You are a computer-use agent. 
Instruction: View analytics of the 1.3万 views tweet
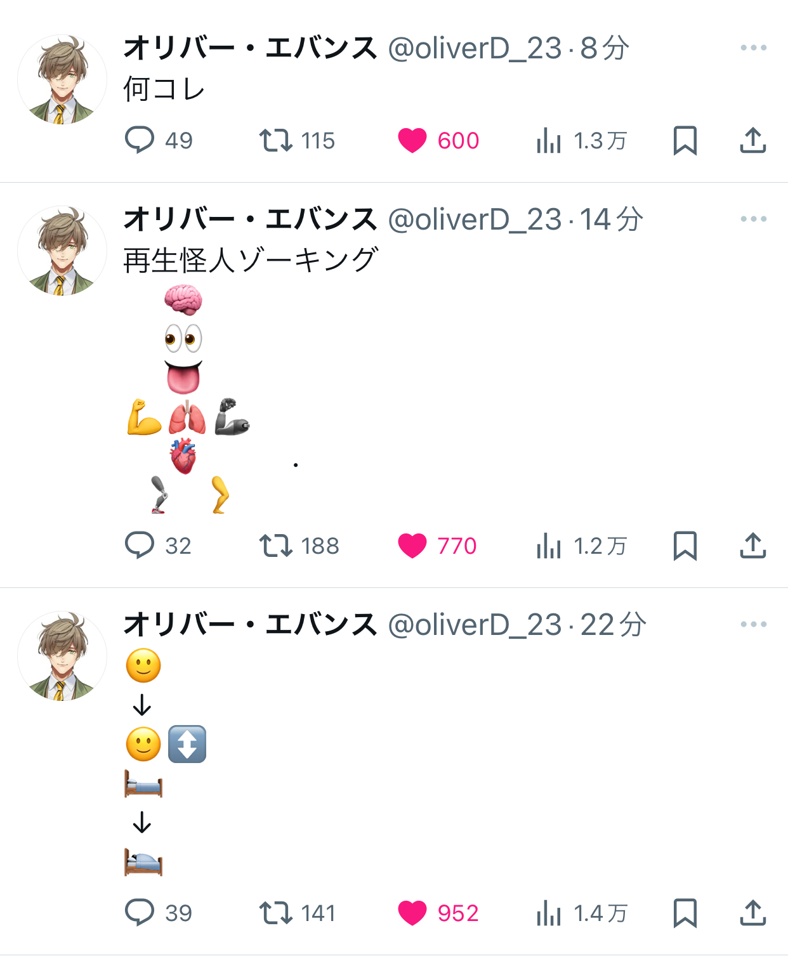[549, 140]
